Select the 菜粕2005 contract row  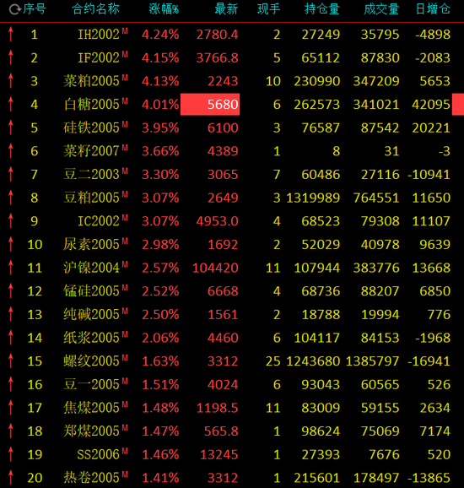(232, 81)
